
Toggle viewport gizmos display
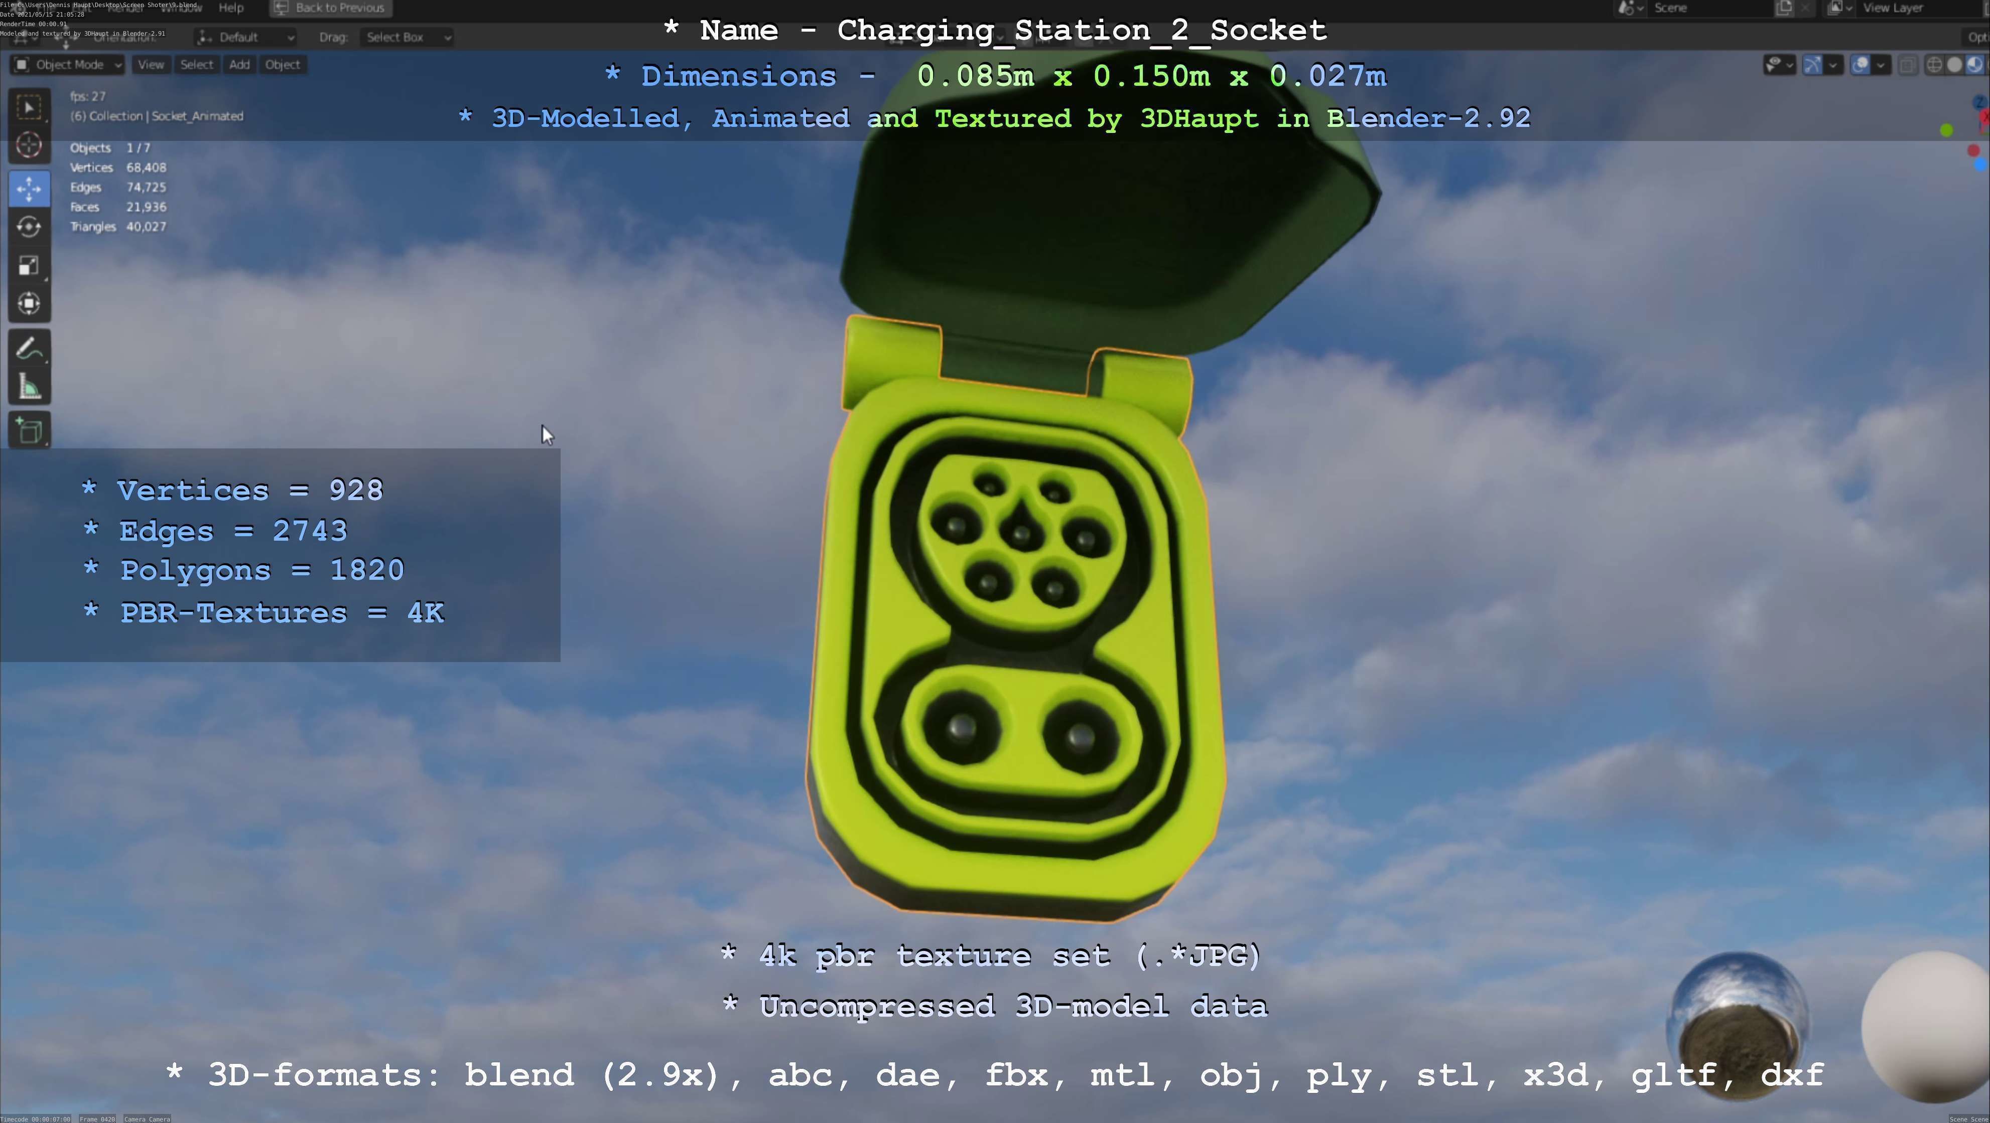(1812, 65)
